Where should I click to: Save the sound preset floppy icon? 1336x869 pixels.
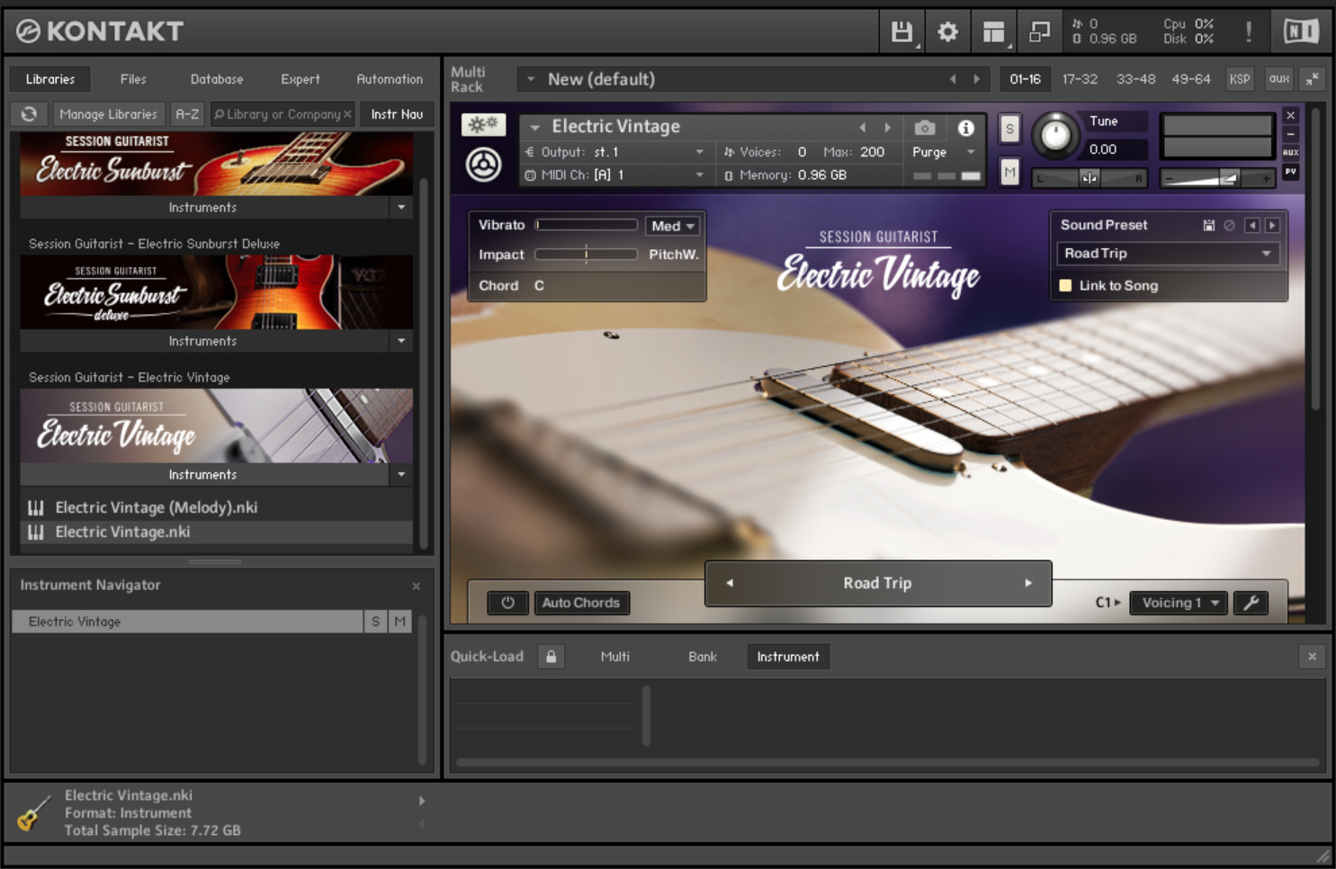coord(1209,225)
